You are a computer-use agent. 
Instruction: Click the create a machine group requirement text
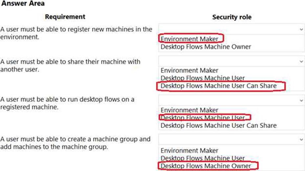point(75,143)
